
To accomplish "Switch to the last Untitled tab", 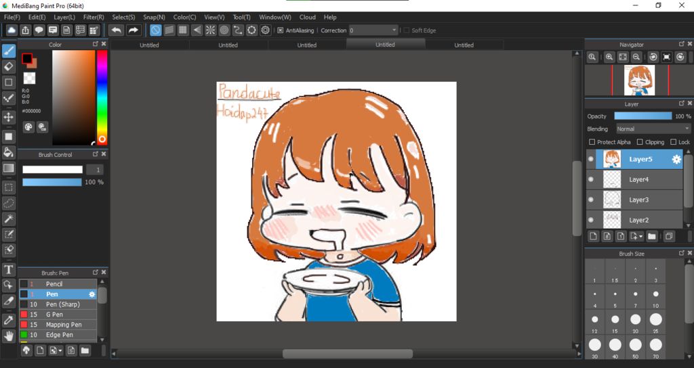I will pyautogui.click(x=464, y=45).
